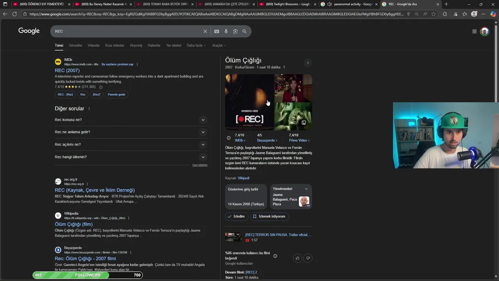Switch to the Görseller tab

pyautogui.click(x=75, y=45)
